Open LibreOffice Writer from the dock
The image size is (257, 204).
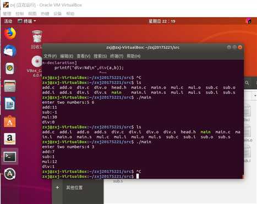[x=10, y=103]
